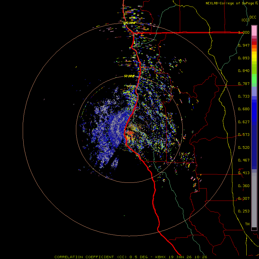Click the 0.253 scale value
This screenshot has height=259, width=259.
(x=244, y=211)
